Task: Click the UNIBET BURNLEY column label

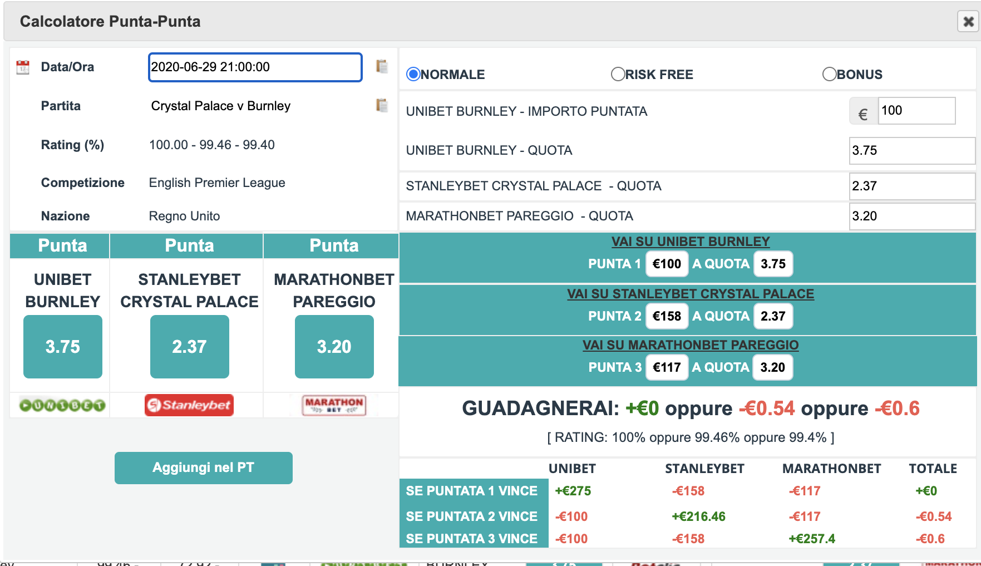Action: click(x=62, y=291)
